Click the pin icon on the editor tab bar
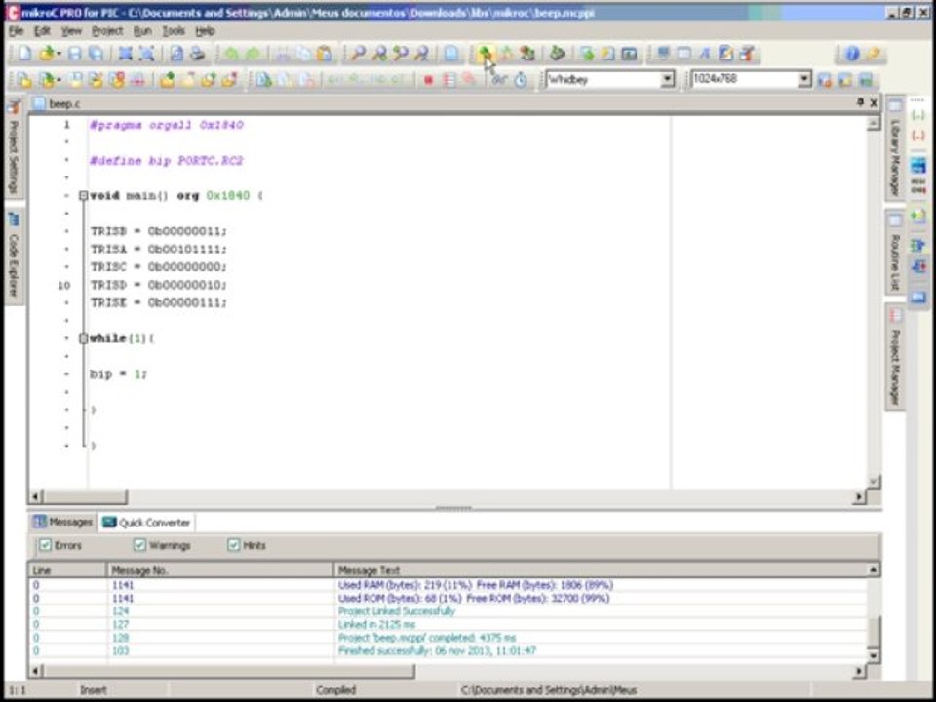The width and height of the screenshot is (936, 702). (x=860, y=102)
